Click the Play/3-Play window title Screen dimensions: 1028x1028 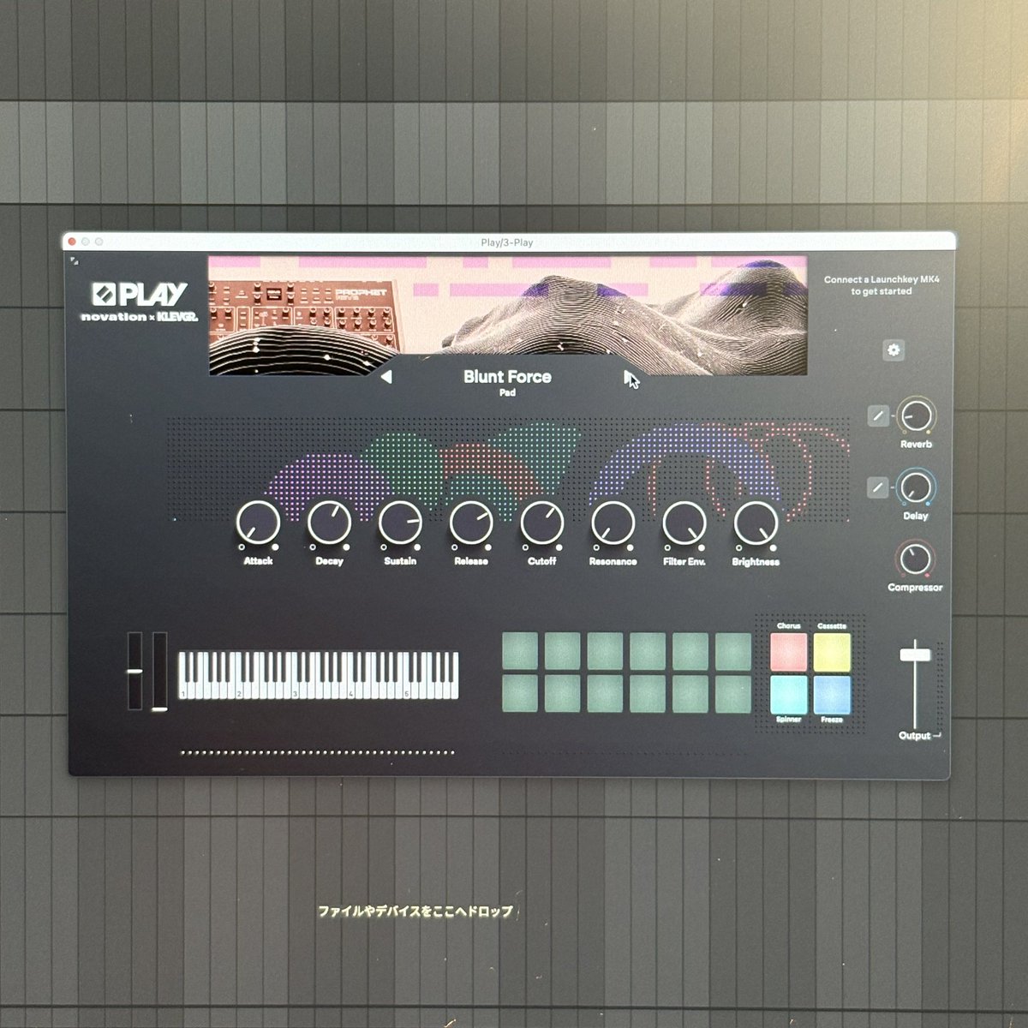pyautogui.click(x=507, y=242)
